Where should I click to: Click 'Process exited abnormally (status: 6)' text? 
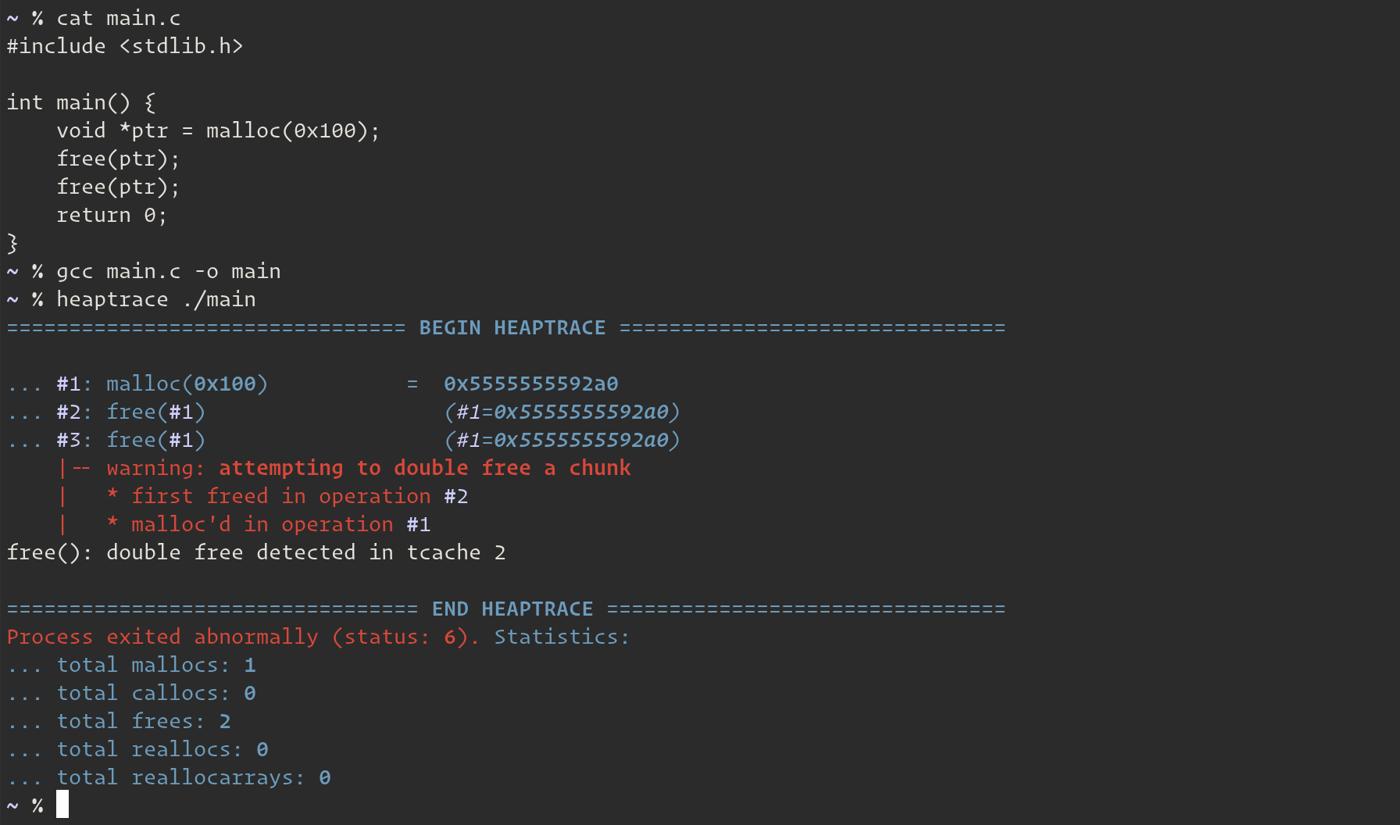click(x=243, y=637)
